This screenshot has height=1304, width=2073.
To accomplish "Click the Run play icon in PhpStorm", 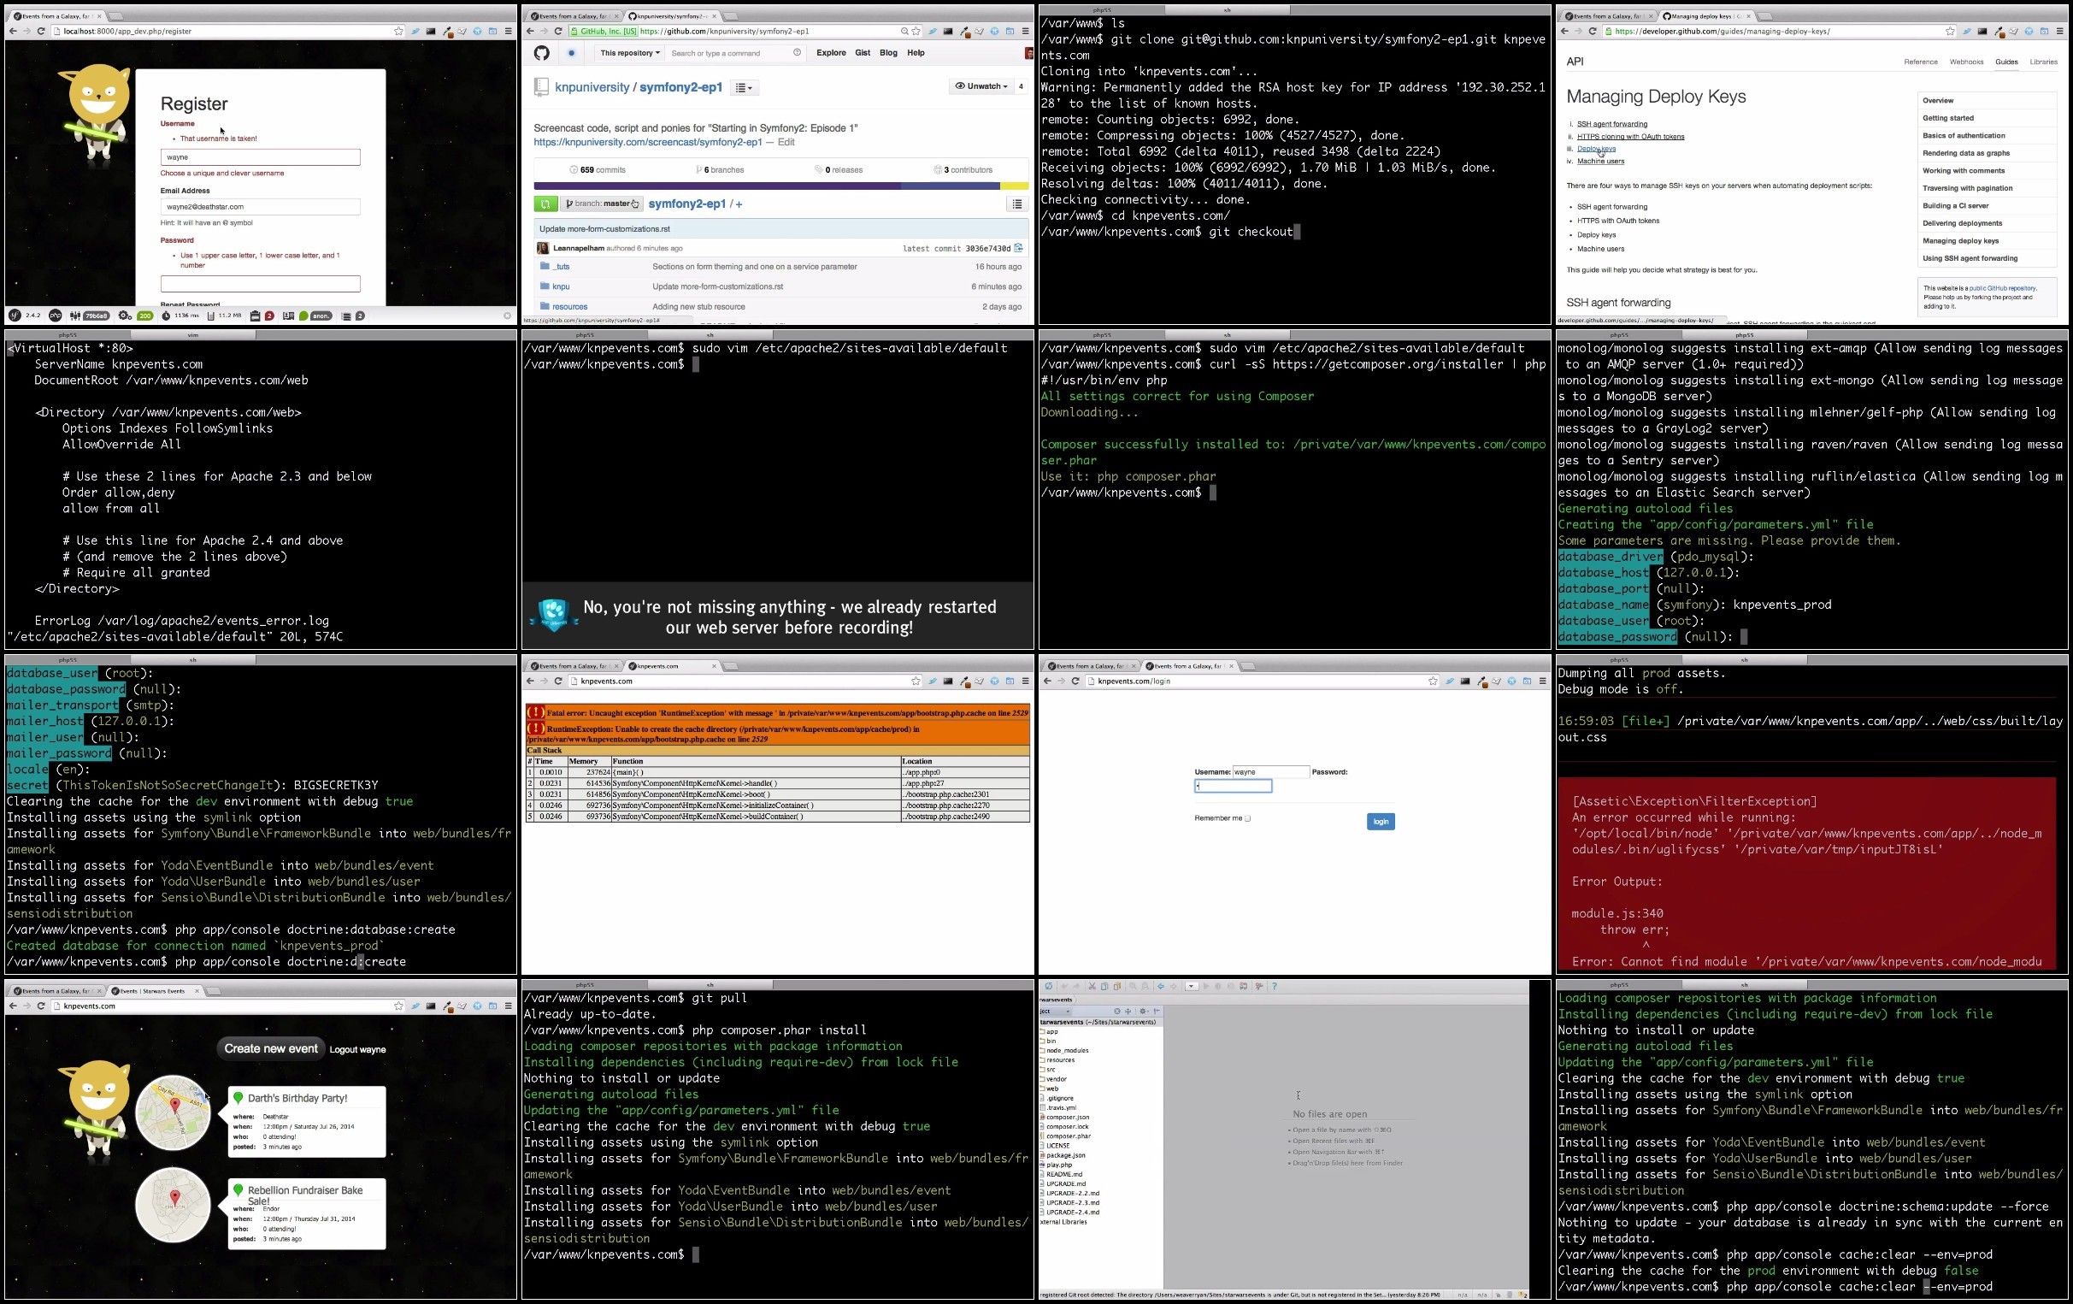I will click(1206, 986).
